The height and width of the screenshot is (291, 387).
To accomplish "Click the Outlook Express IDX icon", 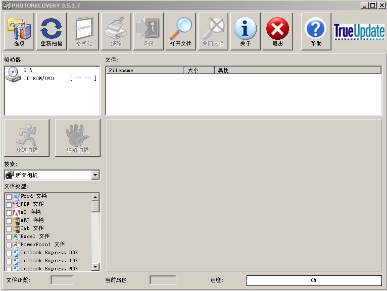I will pos(16,261).
